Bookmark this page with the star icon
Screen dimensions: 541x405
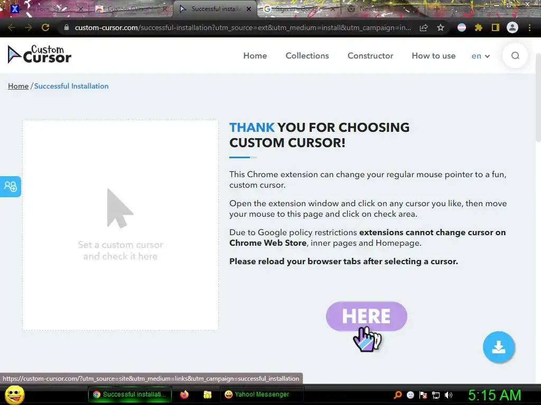click(441, 27)
